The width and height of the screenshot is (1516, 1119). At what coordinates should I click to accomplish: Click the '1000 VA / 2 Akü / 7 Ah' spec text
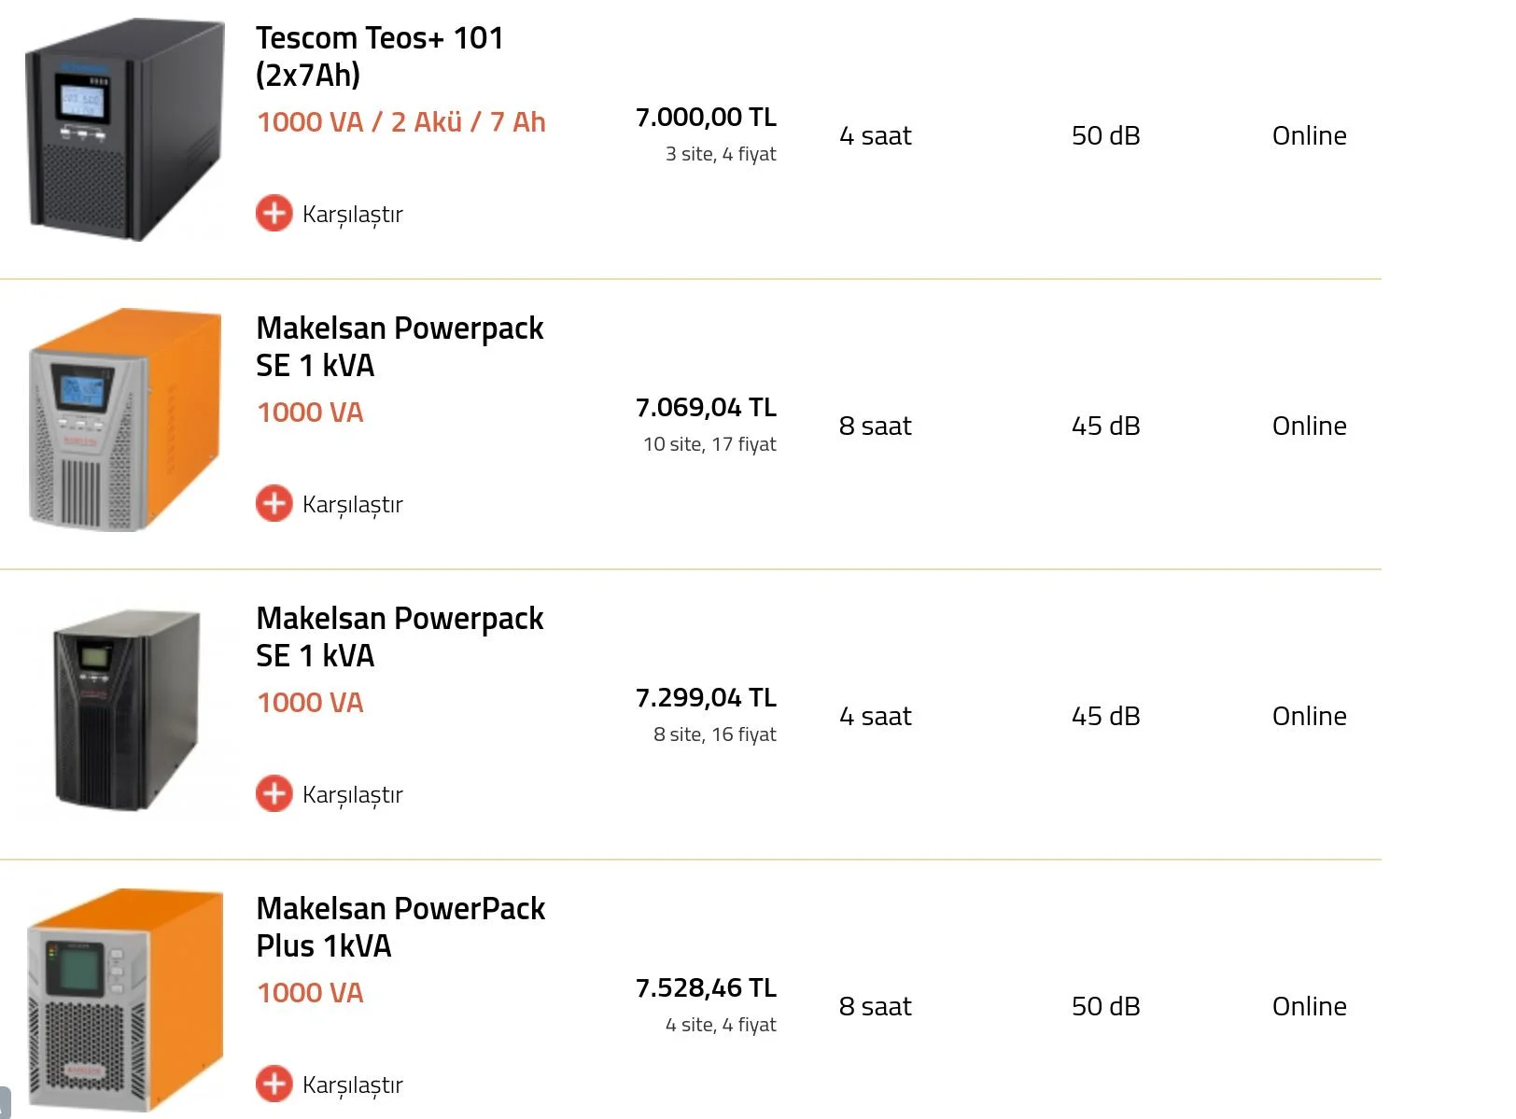(x=400, y=122)
